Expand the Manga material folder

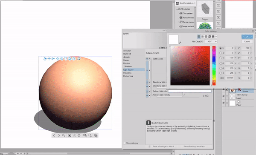tap(179, 22)
